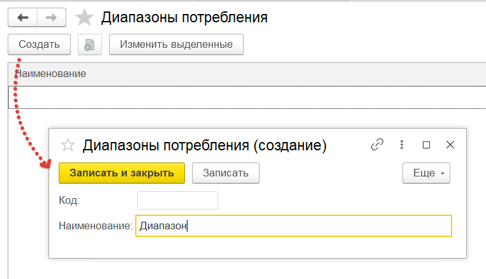Go forward with the right arrow button
Viewport: 486px width, 279px height.
click(52, 18)
